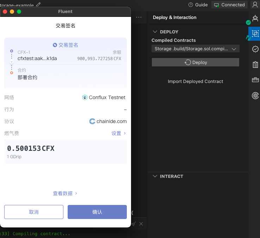Expand the INTERACT section
Viewport: 260px width, 238px height.
pos(155,176)
